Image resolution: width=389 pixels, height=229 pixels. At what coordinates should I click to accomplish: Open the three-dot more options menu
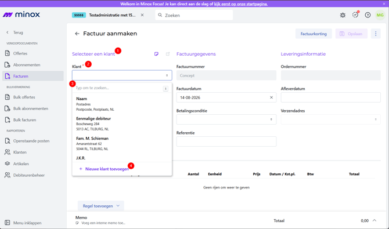pos(376,34)
